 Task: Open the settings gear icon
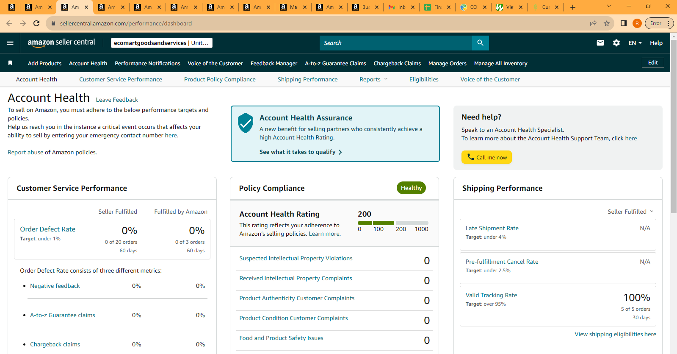(616, 43)
